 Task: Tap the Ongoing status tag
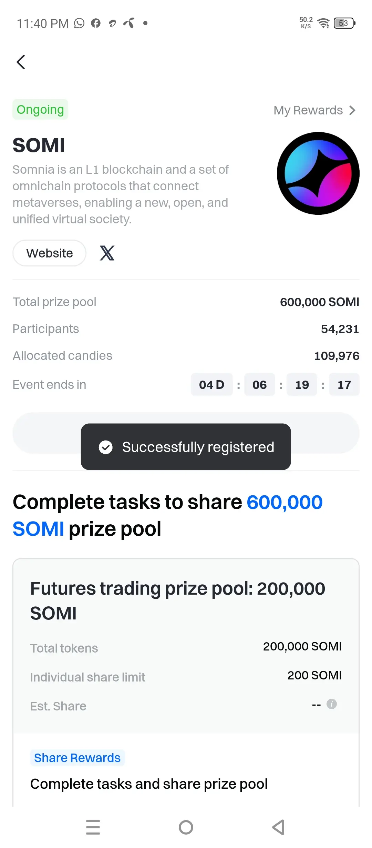point(40,109)
